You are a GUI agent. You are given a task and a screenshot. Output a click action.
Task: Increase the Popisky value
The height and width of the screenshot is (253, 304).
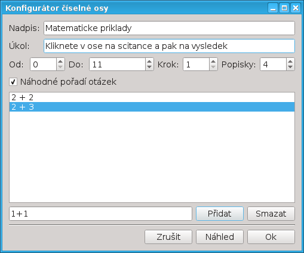coord(290,61)
